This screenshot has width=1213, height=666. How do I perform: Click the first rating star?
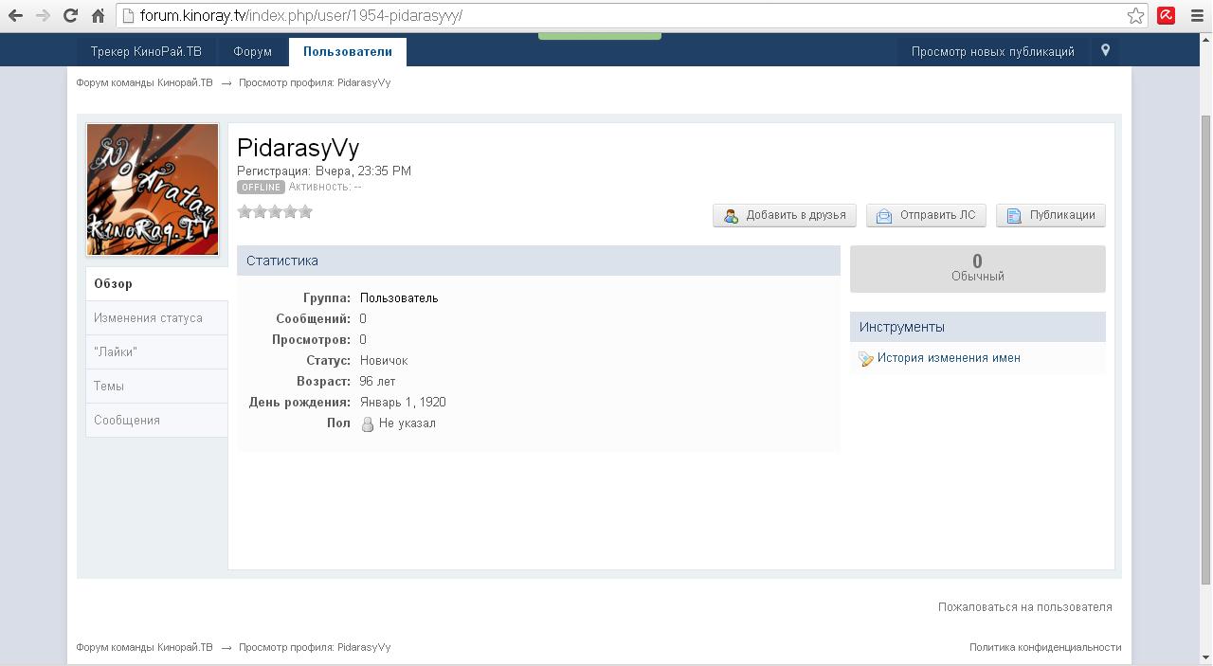244,212
